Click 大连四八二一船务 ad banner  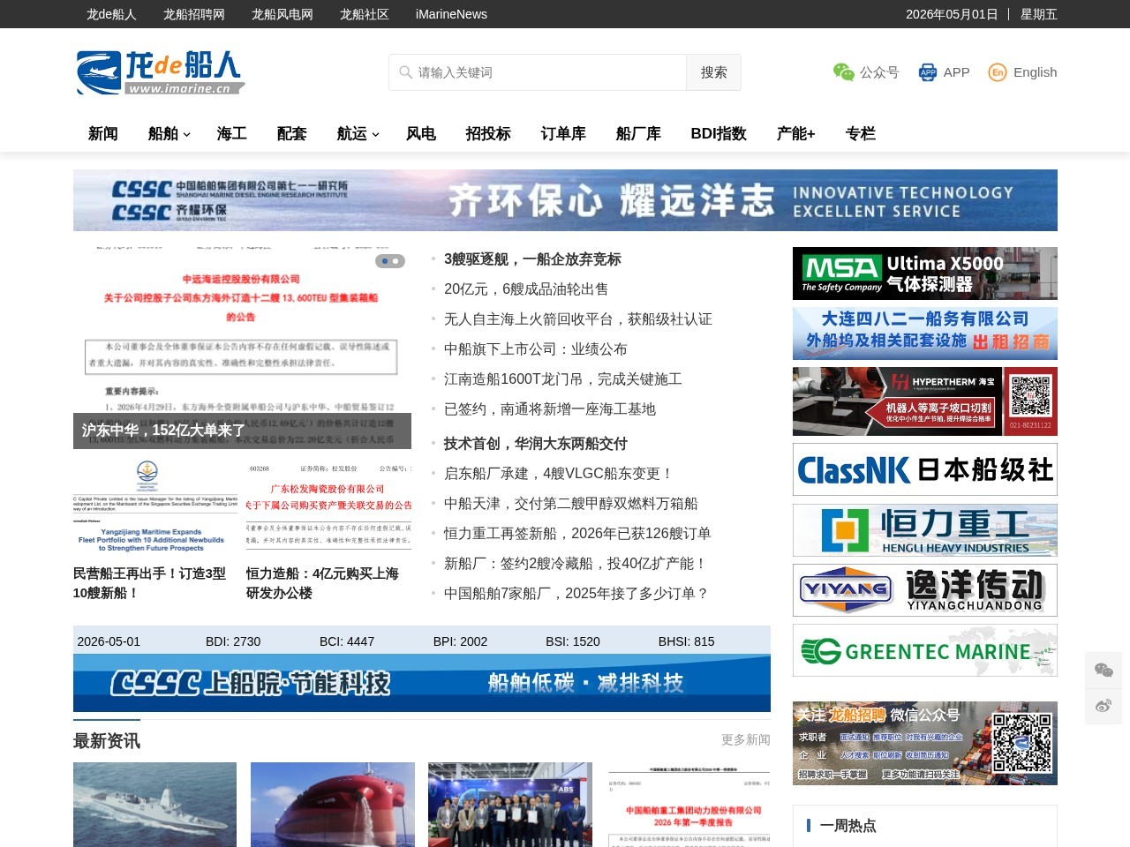(x=925, y=334)
